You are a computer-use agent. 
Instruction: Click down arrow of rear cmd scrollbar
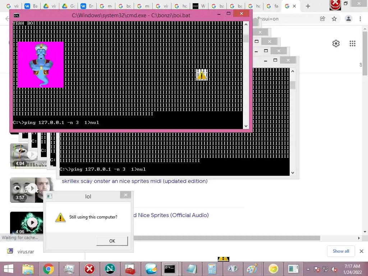(293, 173)
